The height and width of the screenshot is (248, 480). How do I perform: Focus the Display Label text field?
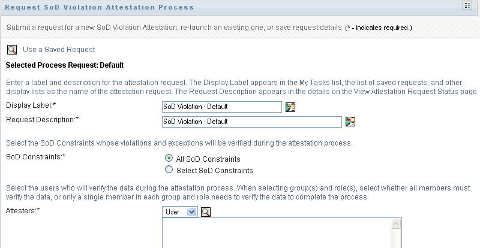click(x=221, y=107)
